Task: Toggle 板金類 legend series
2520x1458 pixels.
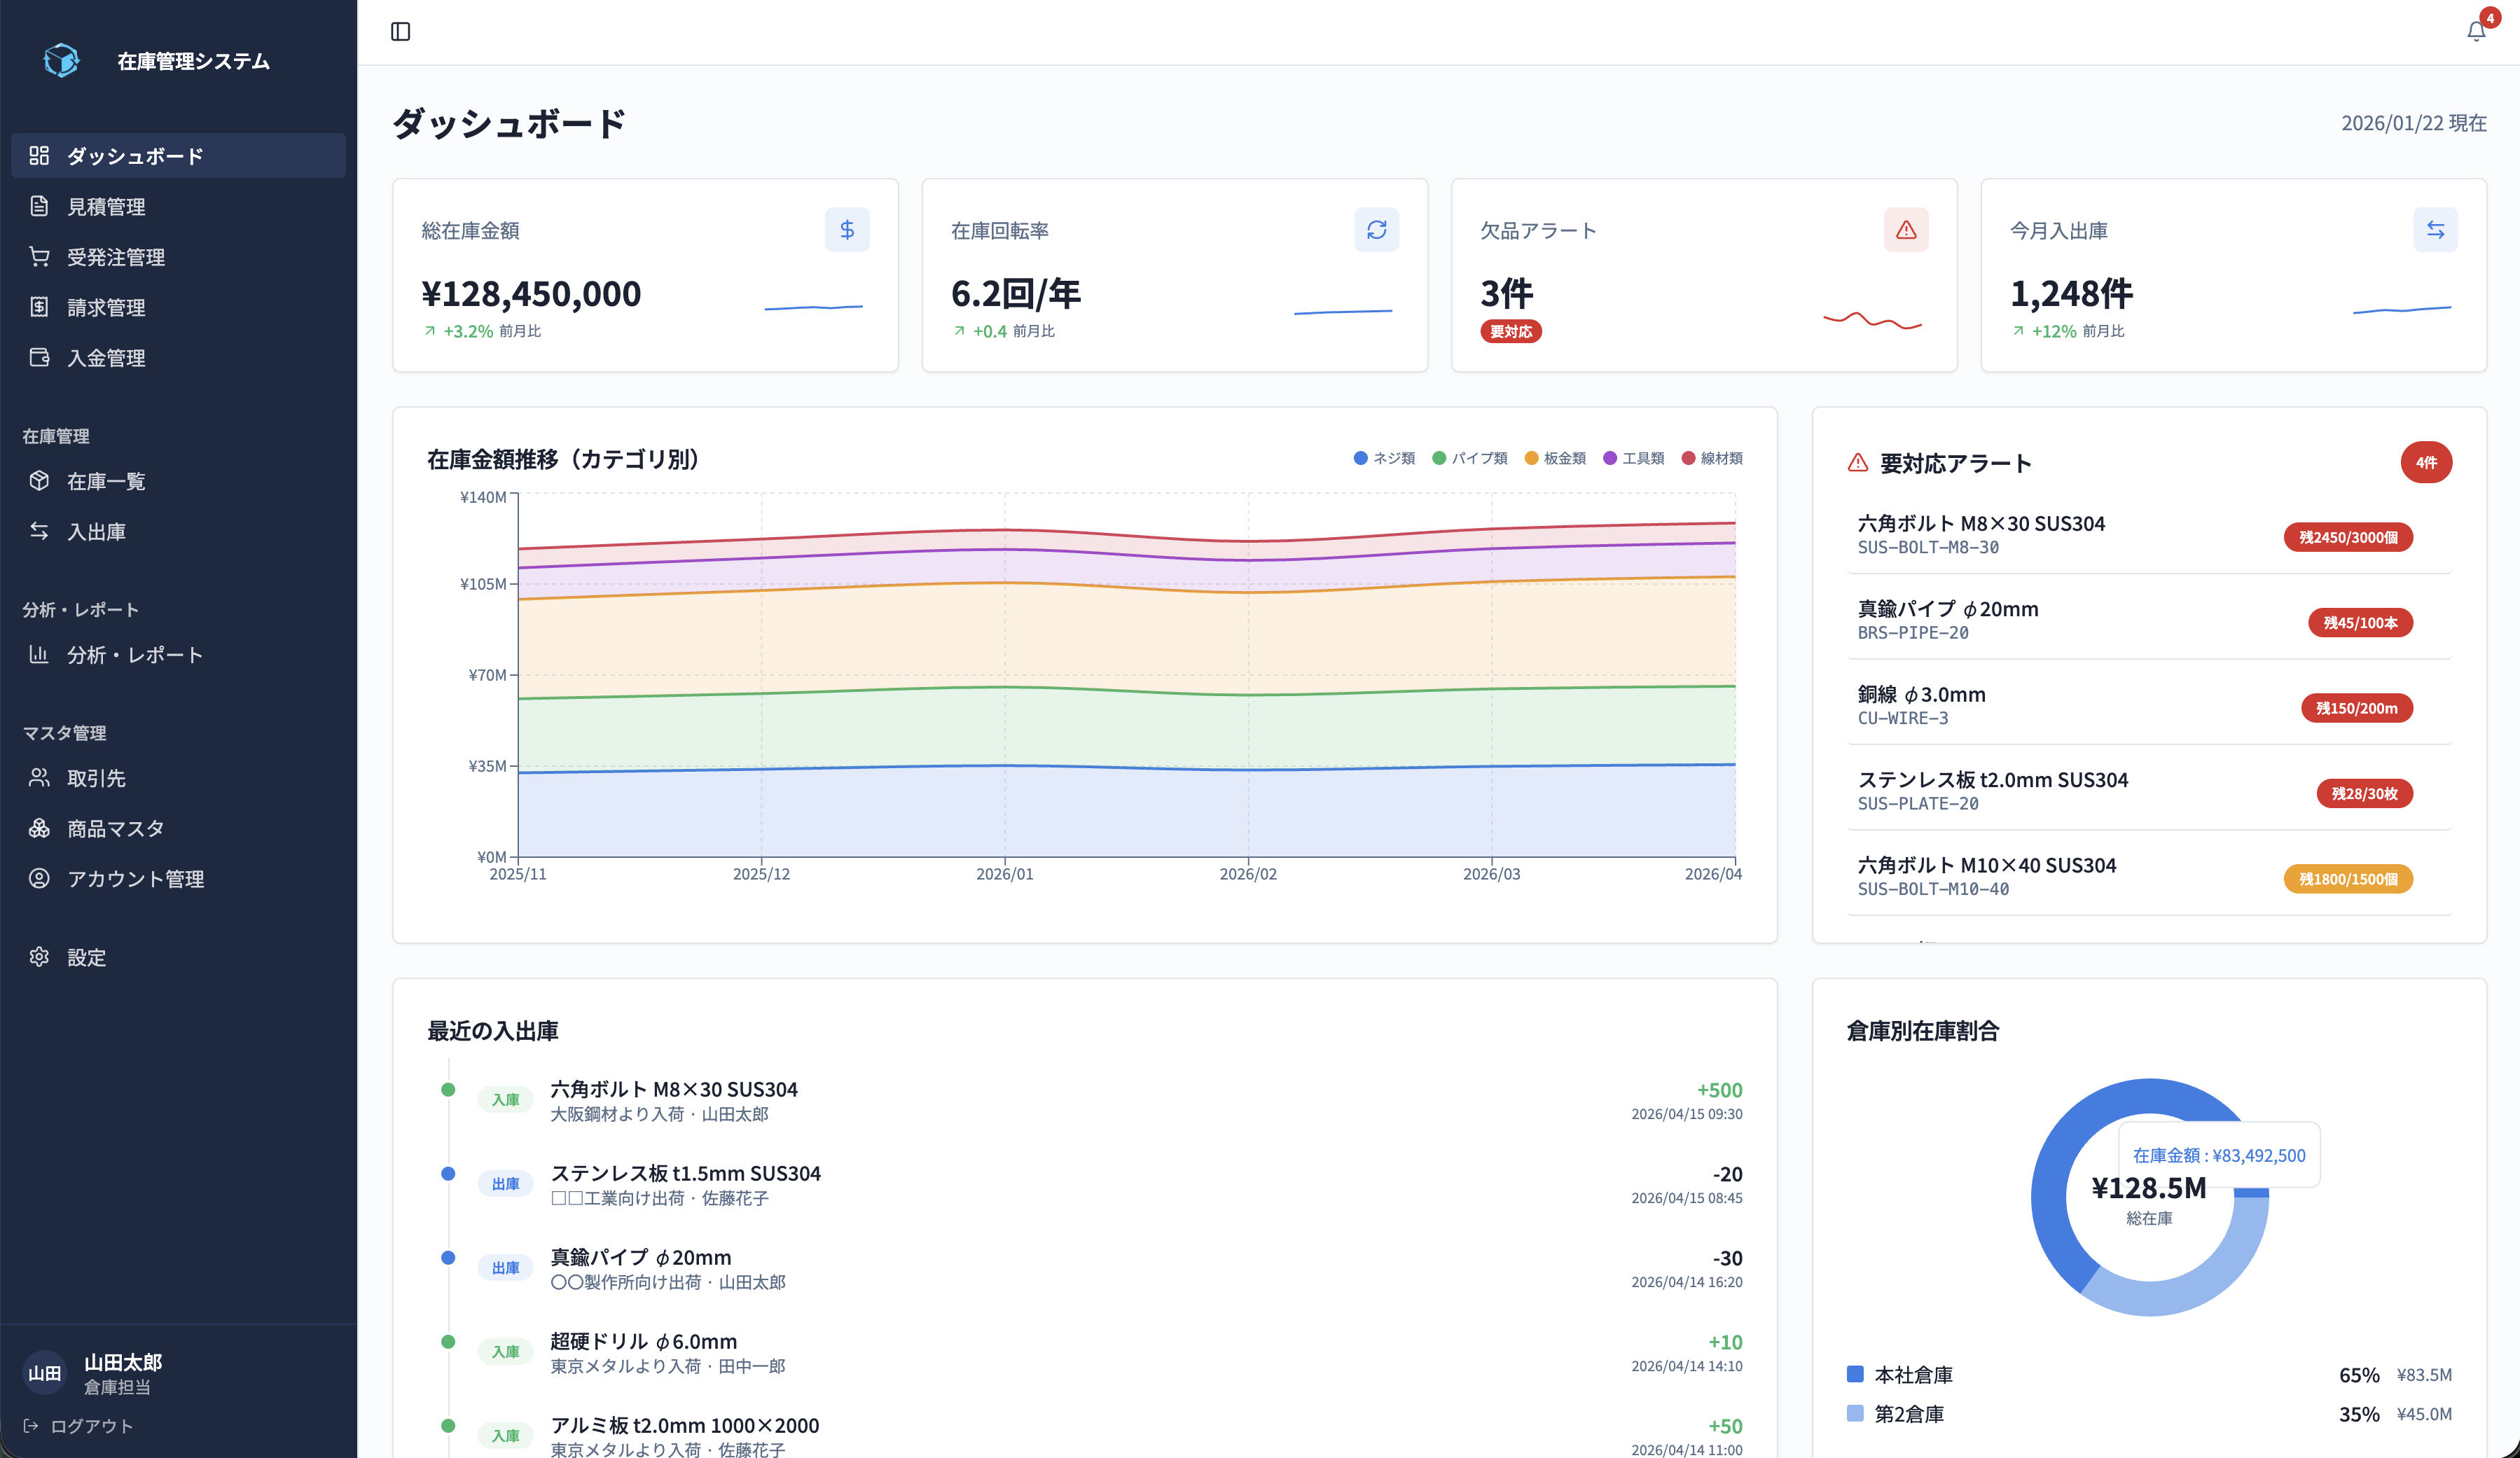Action: coord(1555,458)
